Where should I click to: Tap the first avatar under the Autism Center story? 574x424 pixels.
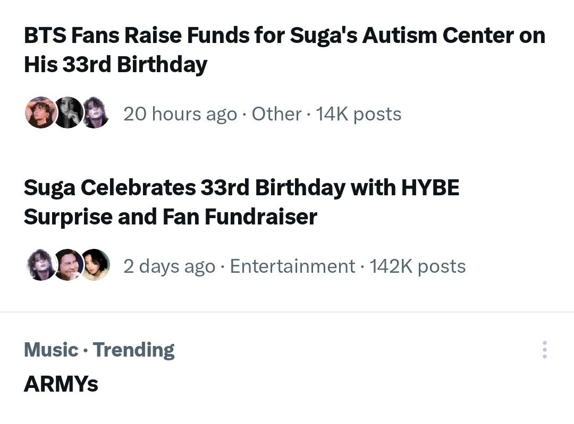40,113
